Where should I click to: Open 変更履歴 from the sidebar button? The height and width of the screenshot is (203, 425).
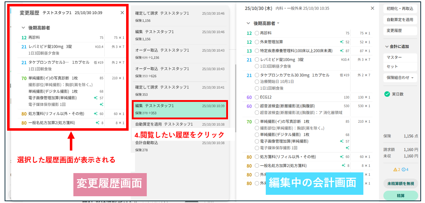(400, 31)
